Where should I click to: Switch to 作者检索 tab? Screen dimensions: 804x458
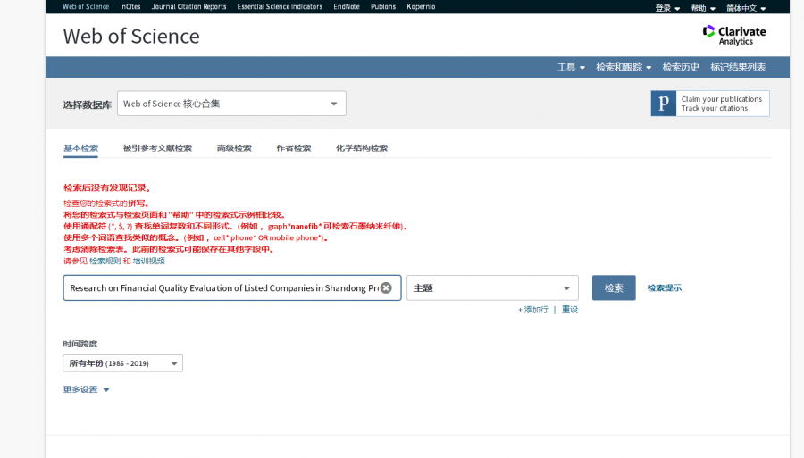[294, 148]
